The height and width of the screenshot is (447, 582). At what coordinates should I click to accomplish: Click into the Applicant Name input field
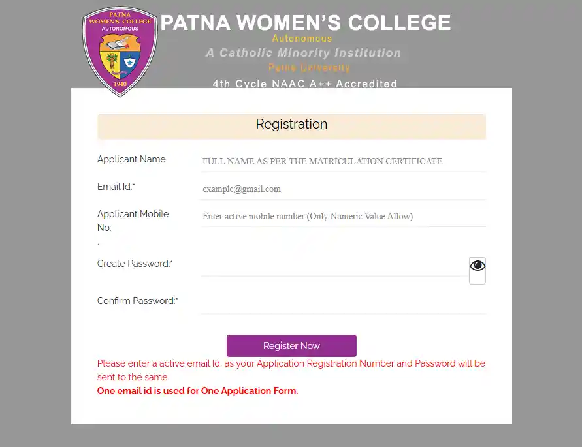coord(340,161)
